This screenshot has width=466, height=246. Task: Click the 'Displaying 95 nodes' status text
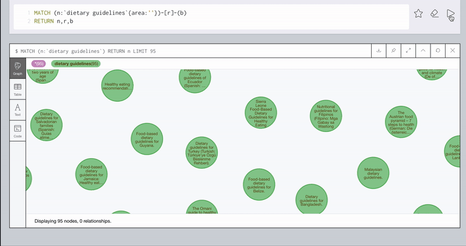click(x=73, y=221)
